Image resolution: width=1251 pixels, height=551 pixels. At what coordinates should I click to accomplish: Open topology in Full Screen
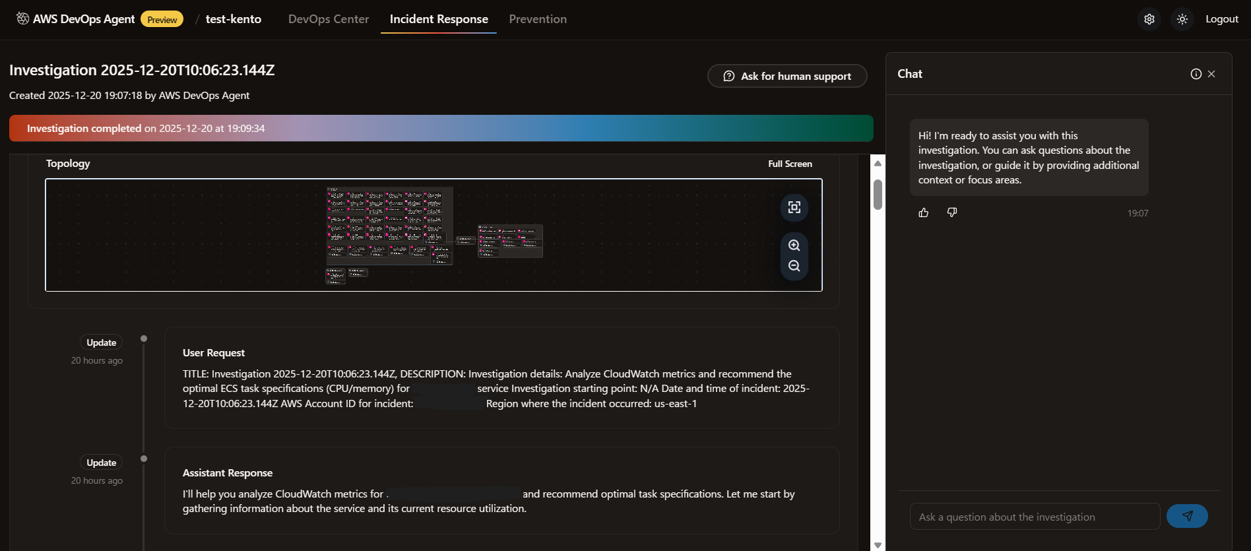click(x=790, y=164)
